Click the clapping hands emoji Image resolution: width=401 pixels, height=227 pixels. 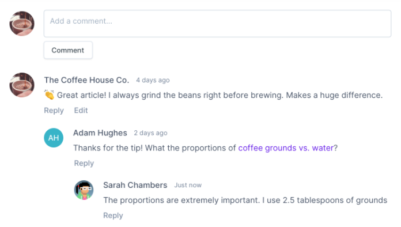(49, 95)
